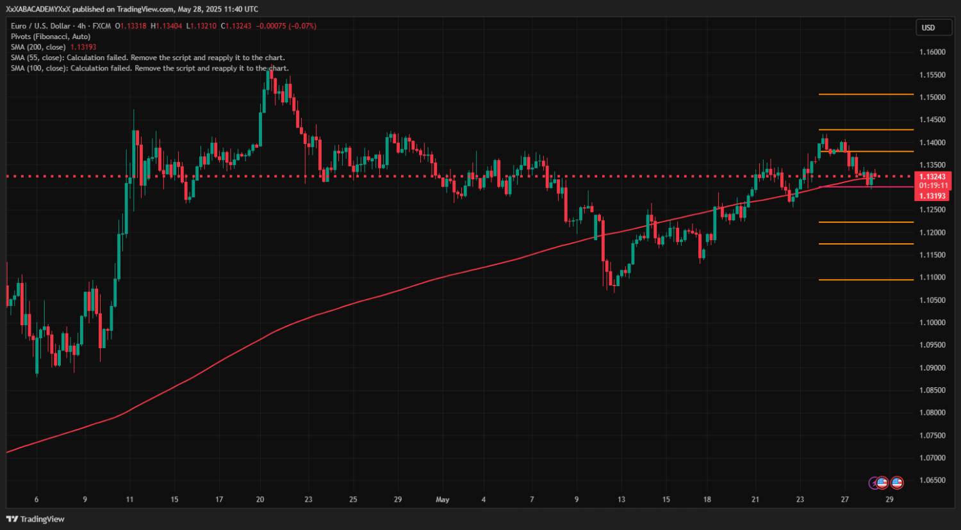Click the SMA (100, close) calculation failed message
Image resolution: width=961 pixels, height=530 pixels.
[149, 68]
